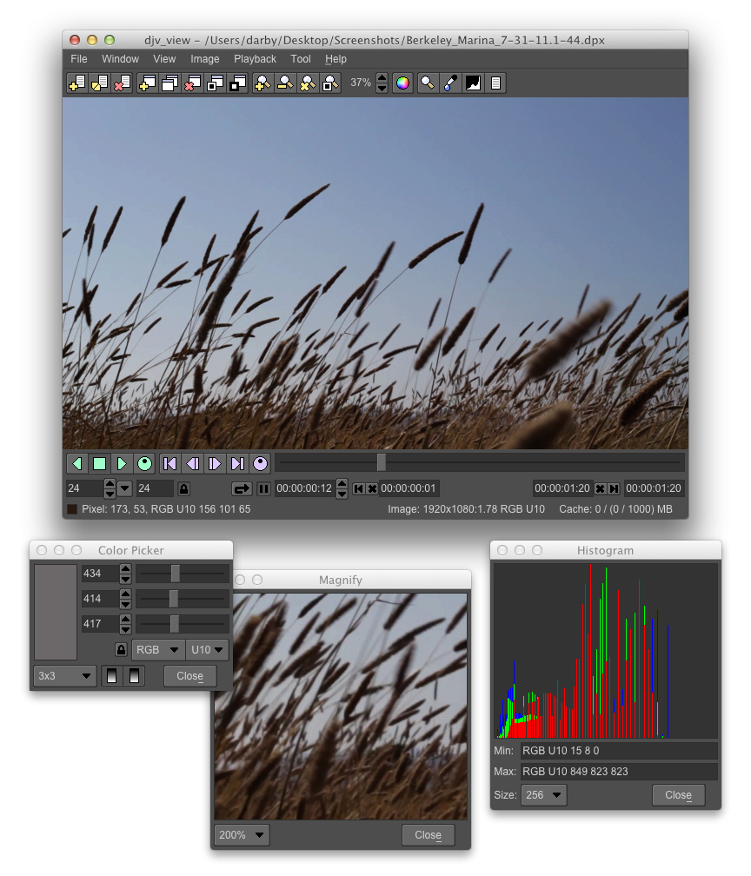Click the Fit window to image icon
This screenshot has width=751, height=876.
216,83
